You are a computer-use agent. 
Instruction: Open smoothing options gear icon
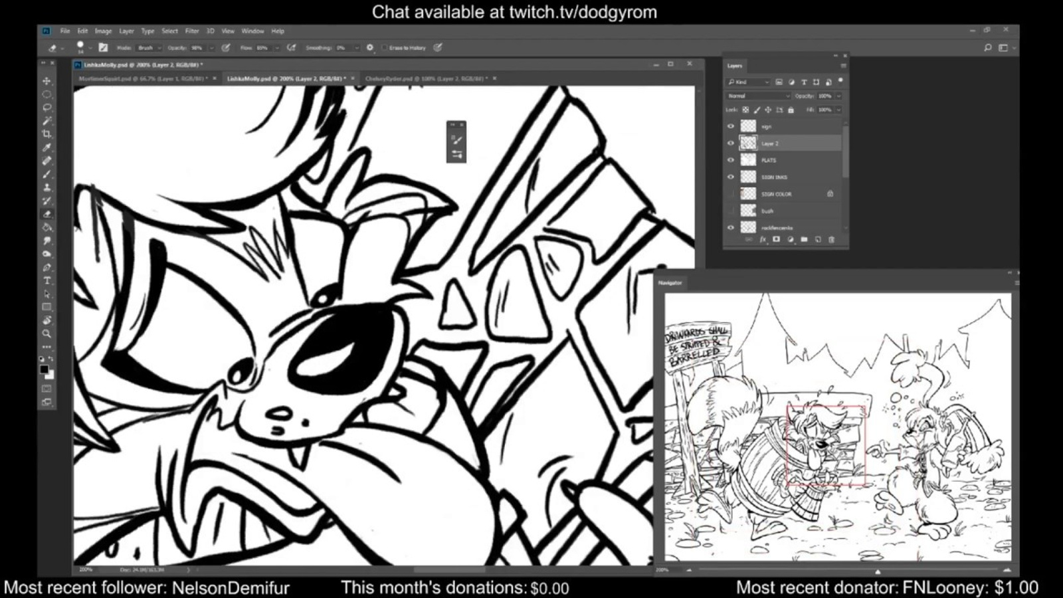click(370, 48)
